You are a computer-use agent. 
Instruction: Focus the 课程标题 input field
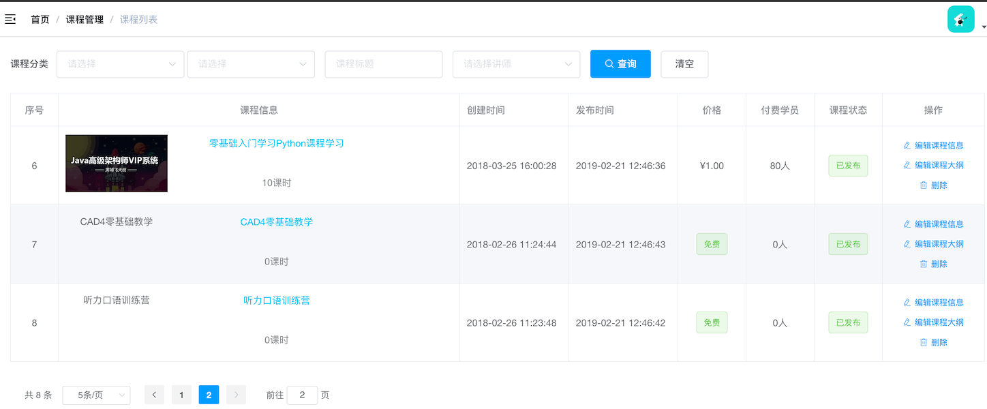pos(384,64)
